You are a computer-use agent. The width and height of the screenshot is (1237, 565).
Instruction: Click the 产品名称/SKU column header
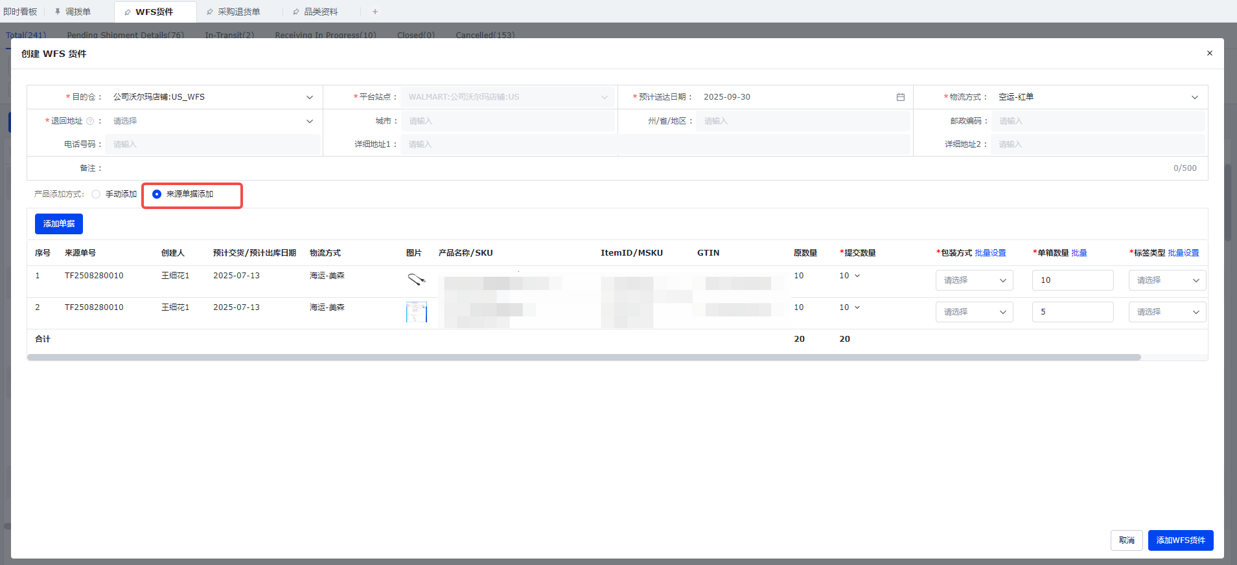pos(466,253)
